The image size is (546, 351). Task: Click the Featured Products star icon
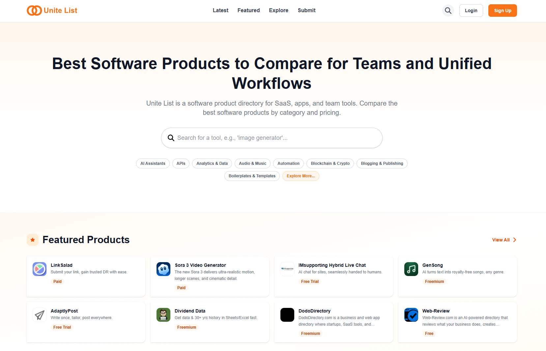coord(32,239)
